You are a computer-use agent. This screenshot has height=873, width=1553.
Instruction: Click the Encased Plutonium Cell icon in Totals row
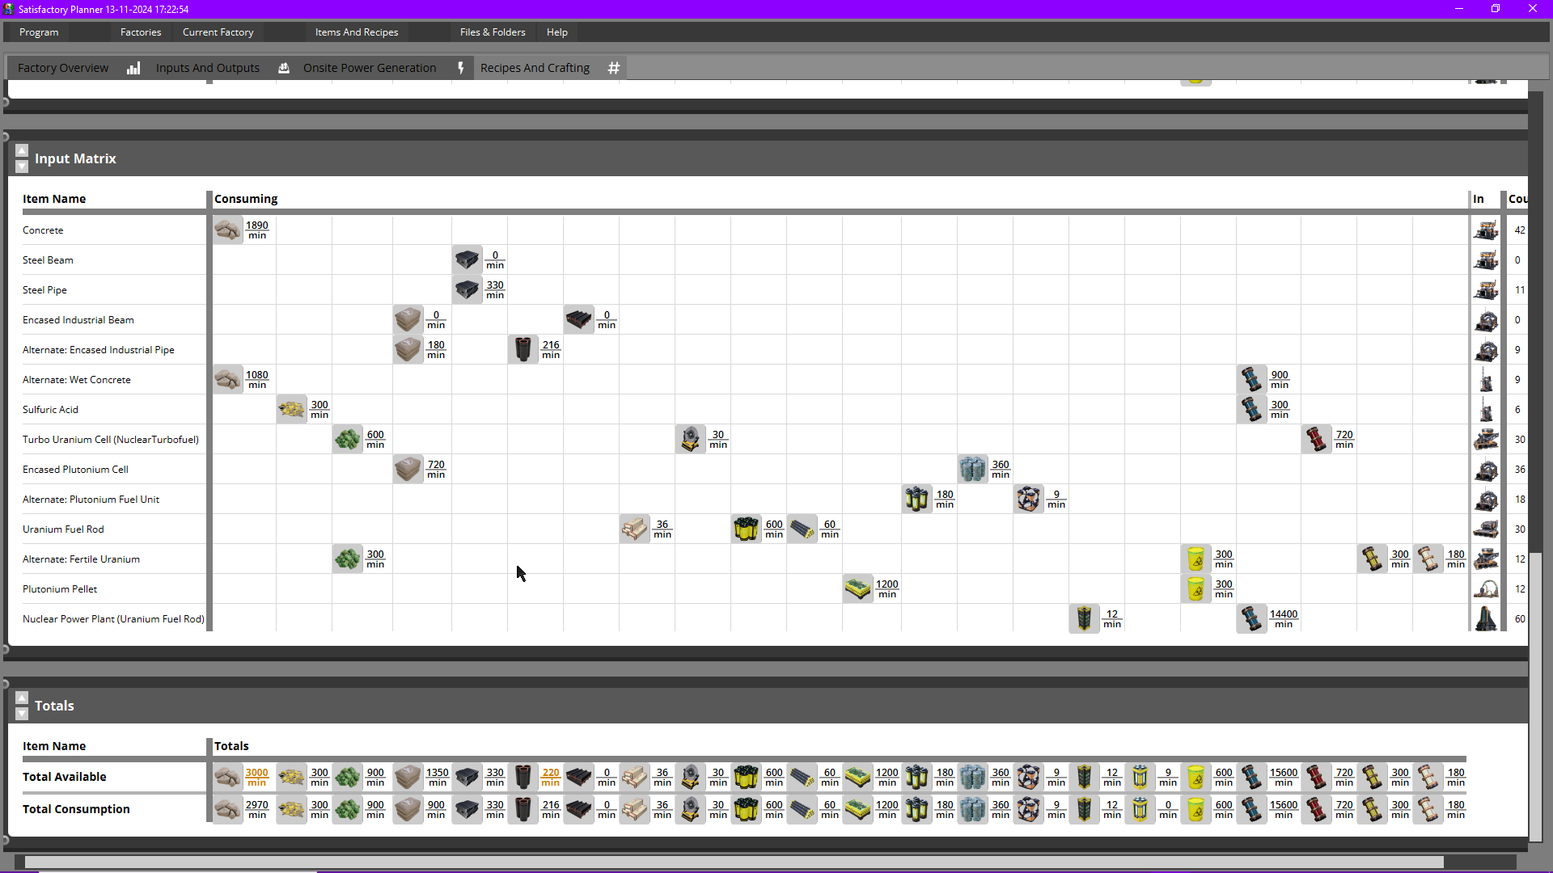972,777
